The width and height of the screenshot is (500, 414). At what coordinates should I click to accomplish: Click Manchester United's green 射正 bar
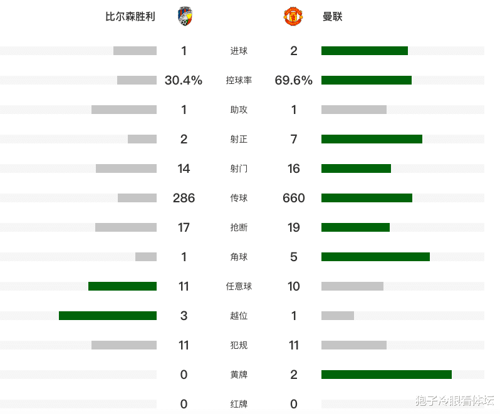click(372, 139)
